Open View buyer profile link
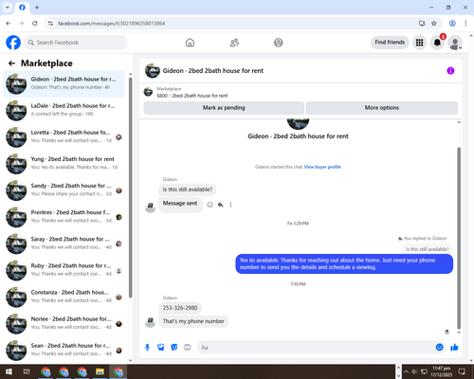This screenshot has width=474, height=379. point(322,167)
